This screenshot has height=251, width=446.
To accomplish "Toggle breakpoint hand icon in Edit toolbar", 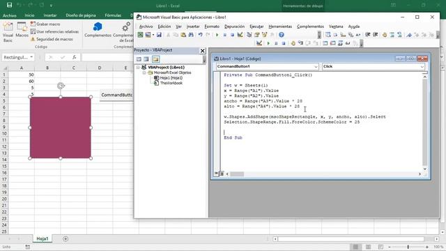I will [x=385, y=35].
